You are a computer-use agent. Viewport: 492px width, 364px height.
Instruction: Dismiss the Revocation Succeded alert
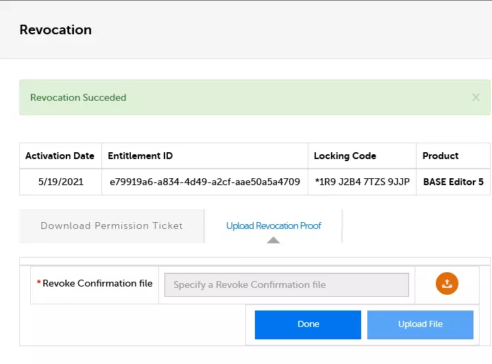[476, 97]
